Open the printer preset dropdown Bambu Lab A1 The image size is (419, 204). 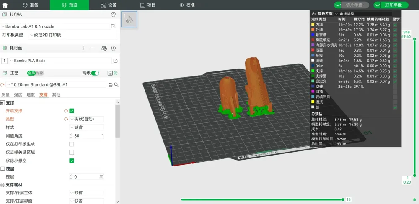click(55, 26)
